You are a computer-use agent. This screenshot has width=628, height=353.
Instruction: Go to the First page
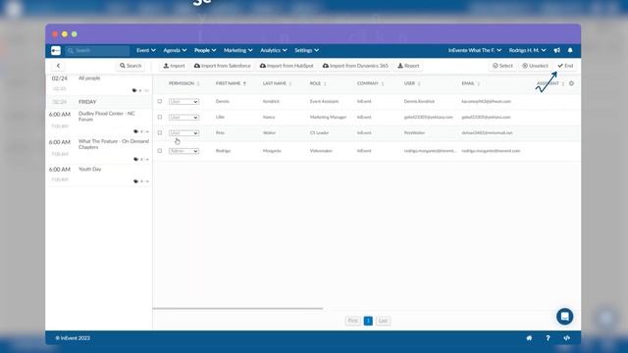(x=352, y=321)
